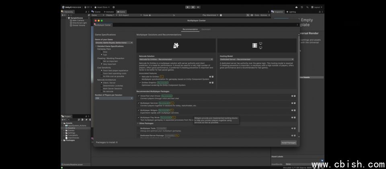
Task: Adjust the Game view Scale slider
Action: (x=160, y=15)
